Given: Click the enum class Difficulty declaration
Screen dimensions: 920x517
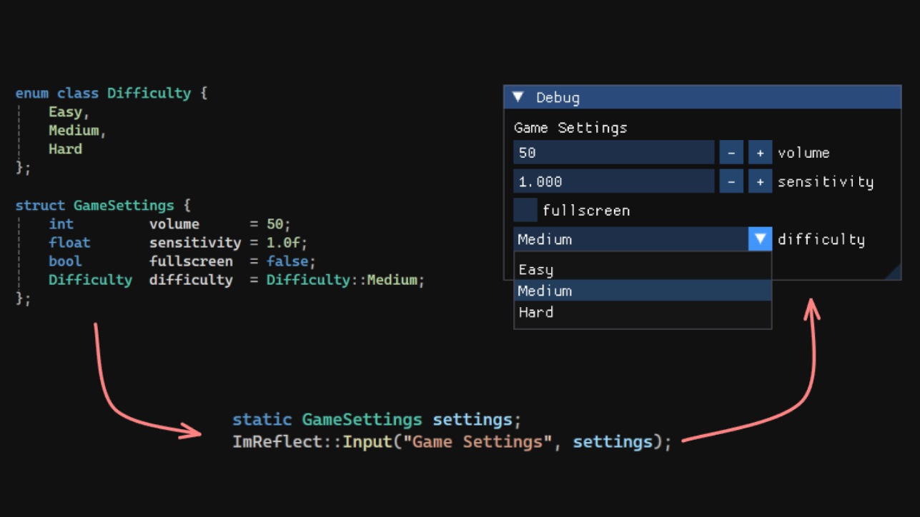Looking at the screenshot, I should 111,94.
